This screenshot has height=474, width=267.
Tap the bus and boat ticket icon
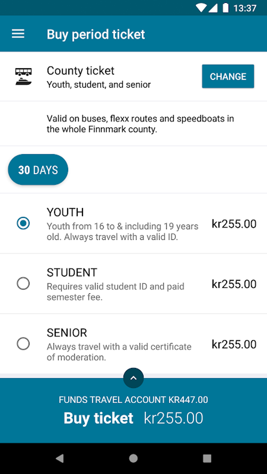pos(23,76)
